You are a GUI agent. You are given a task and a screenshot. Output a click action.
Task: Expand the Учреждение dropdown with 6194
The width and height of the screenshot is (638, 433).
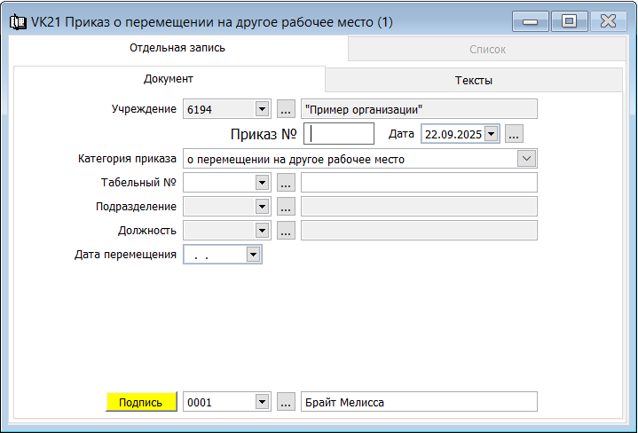pos(262,109)
